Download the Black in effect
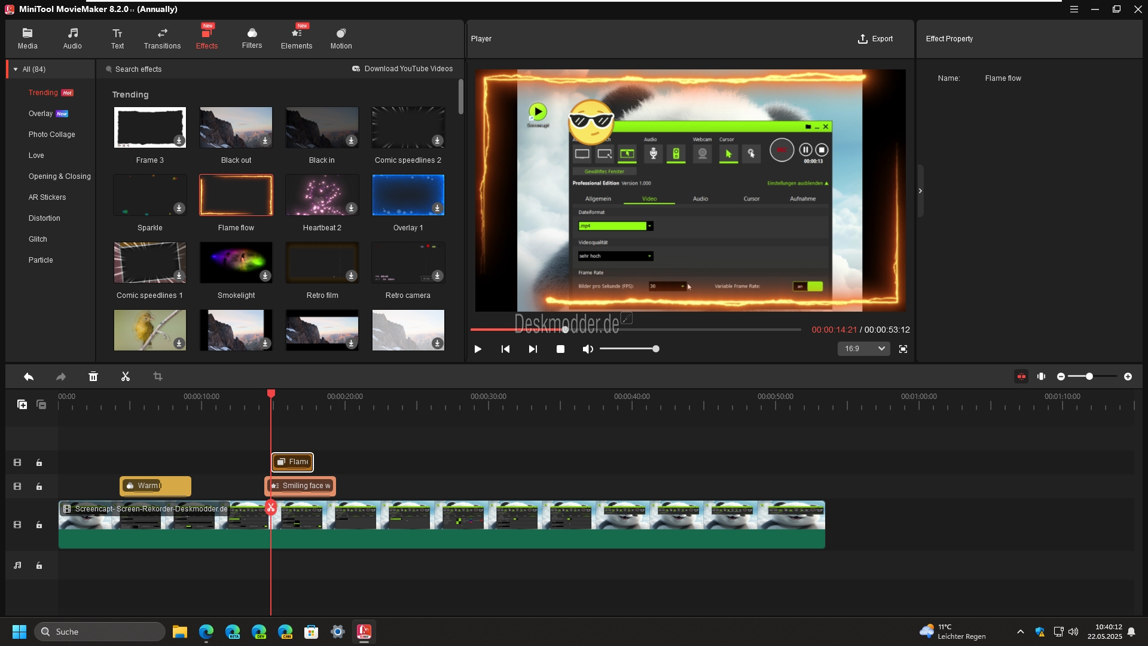This screenshot has height=646, width=1148. pos(351,141)
